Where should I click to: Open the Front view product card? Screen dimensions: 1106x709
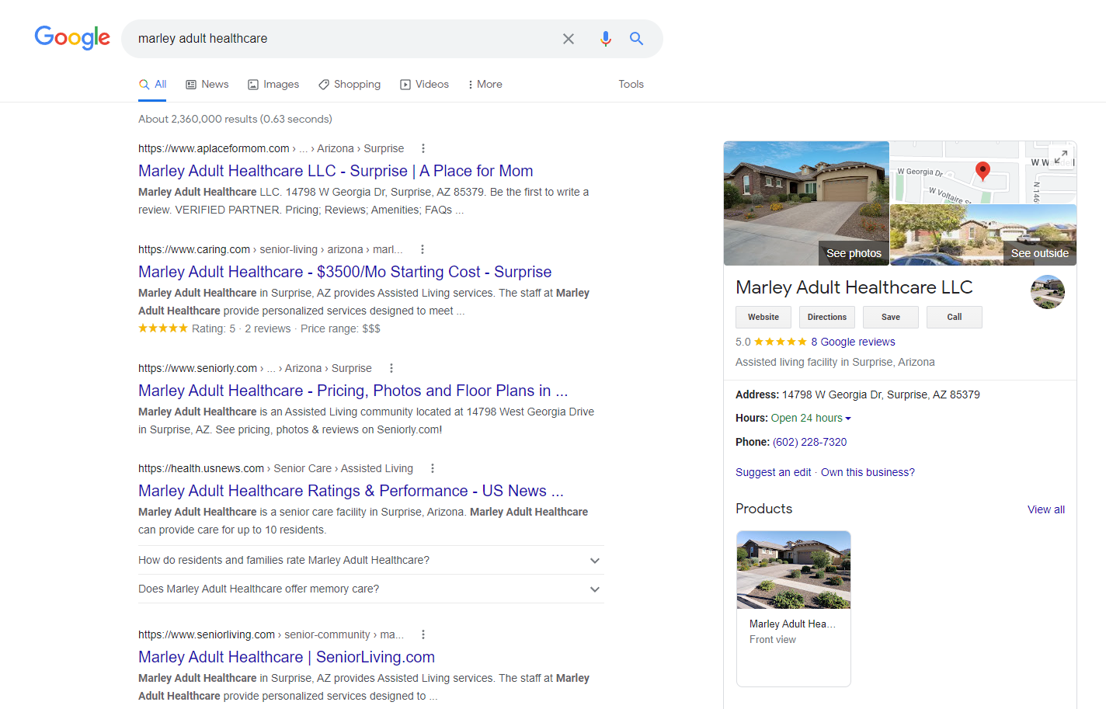click(793, 609)
